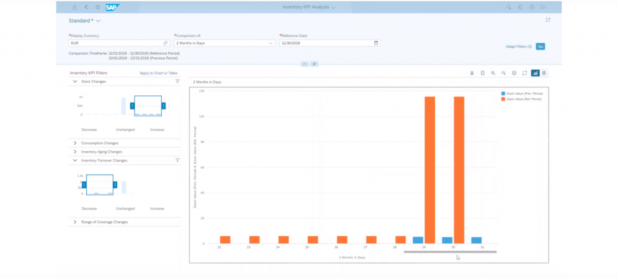The width and height of the screenshot is (618, 279).
Task: Open filter icon for Stock Changes
Action: click(177, 81)
